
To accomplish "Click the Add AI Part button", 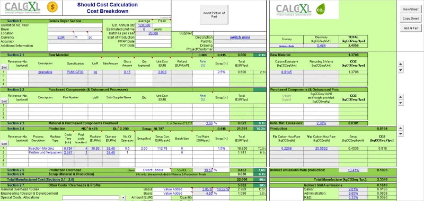I will [x=411, y=28].
